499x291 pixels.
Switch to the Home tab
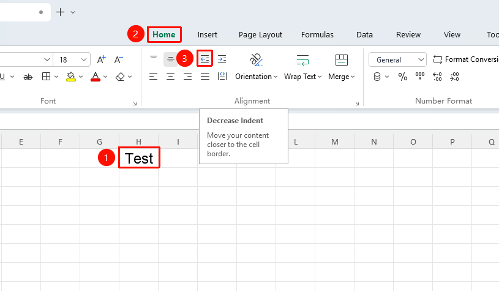pyautogui.click(x=164, y=34)
